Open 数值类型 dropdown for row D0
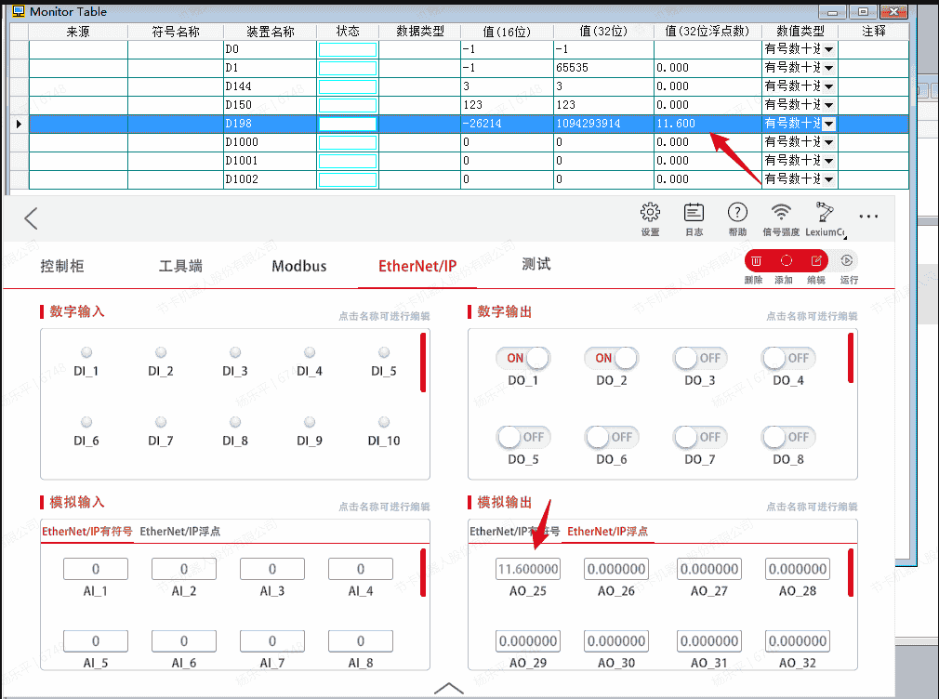 tap(828, 49)
